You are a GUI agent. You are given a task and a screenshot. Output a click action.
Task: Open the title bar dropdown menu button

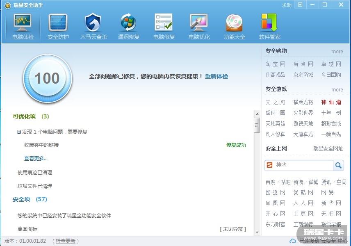[300, 5]
